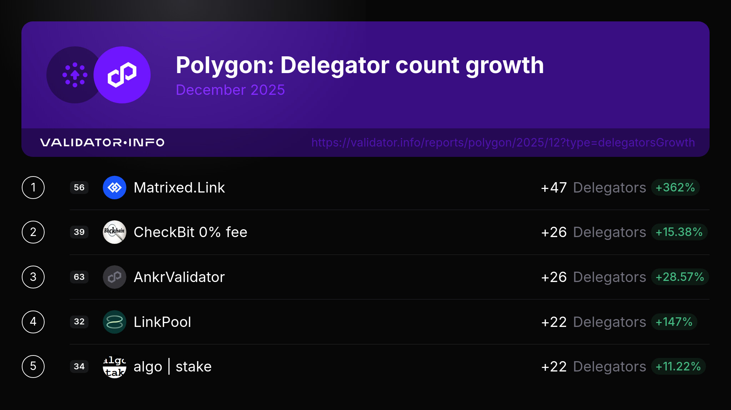Click the CheckBit magnifier logo

click(x=115, y=232)
